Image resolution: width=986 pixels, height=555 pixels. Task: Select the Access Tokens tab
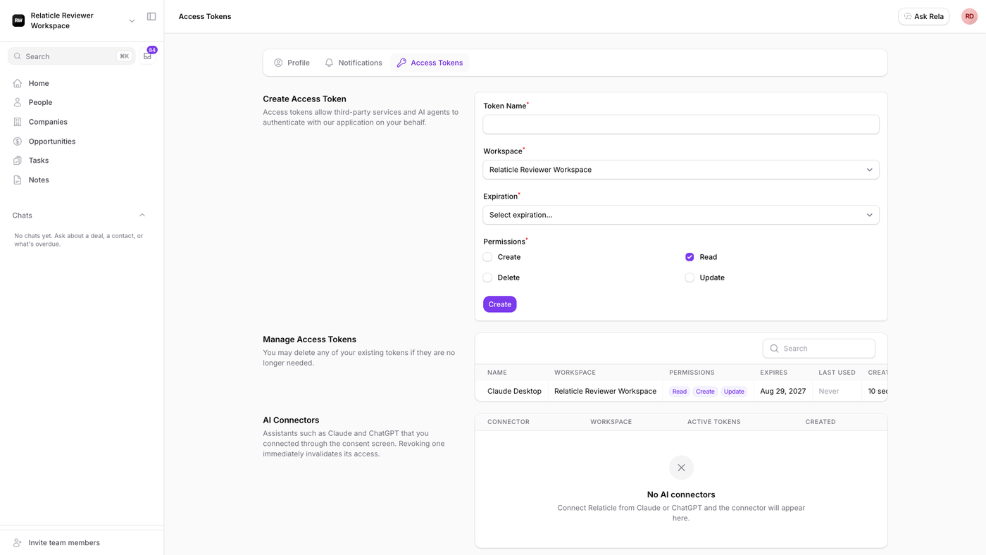430,63
